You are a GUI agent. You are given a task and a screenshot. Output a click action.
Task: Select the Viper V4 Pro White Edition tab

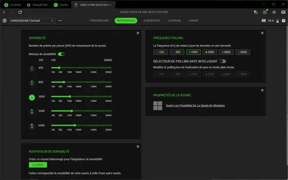pyautogui.click(x=93, y=5)
